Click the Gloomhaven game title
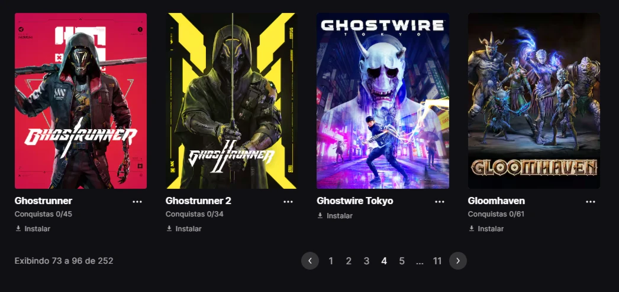Viewport: 619px width, 292px height. pos(497,201)
